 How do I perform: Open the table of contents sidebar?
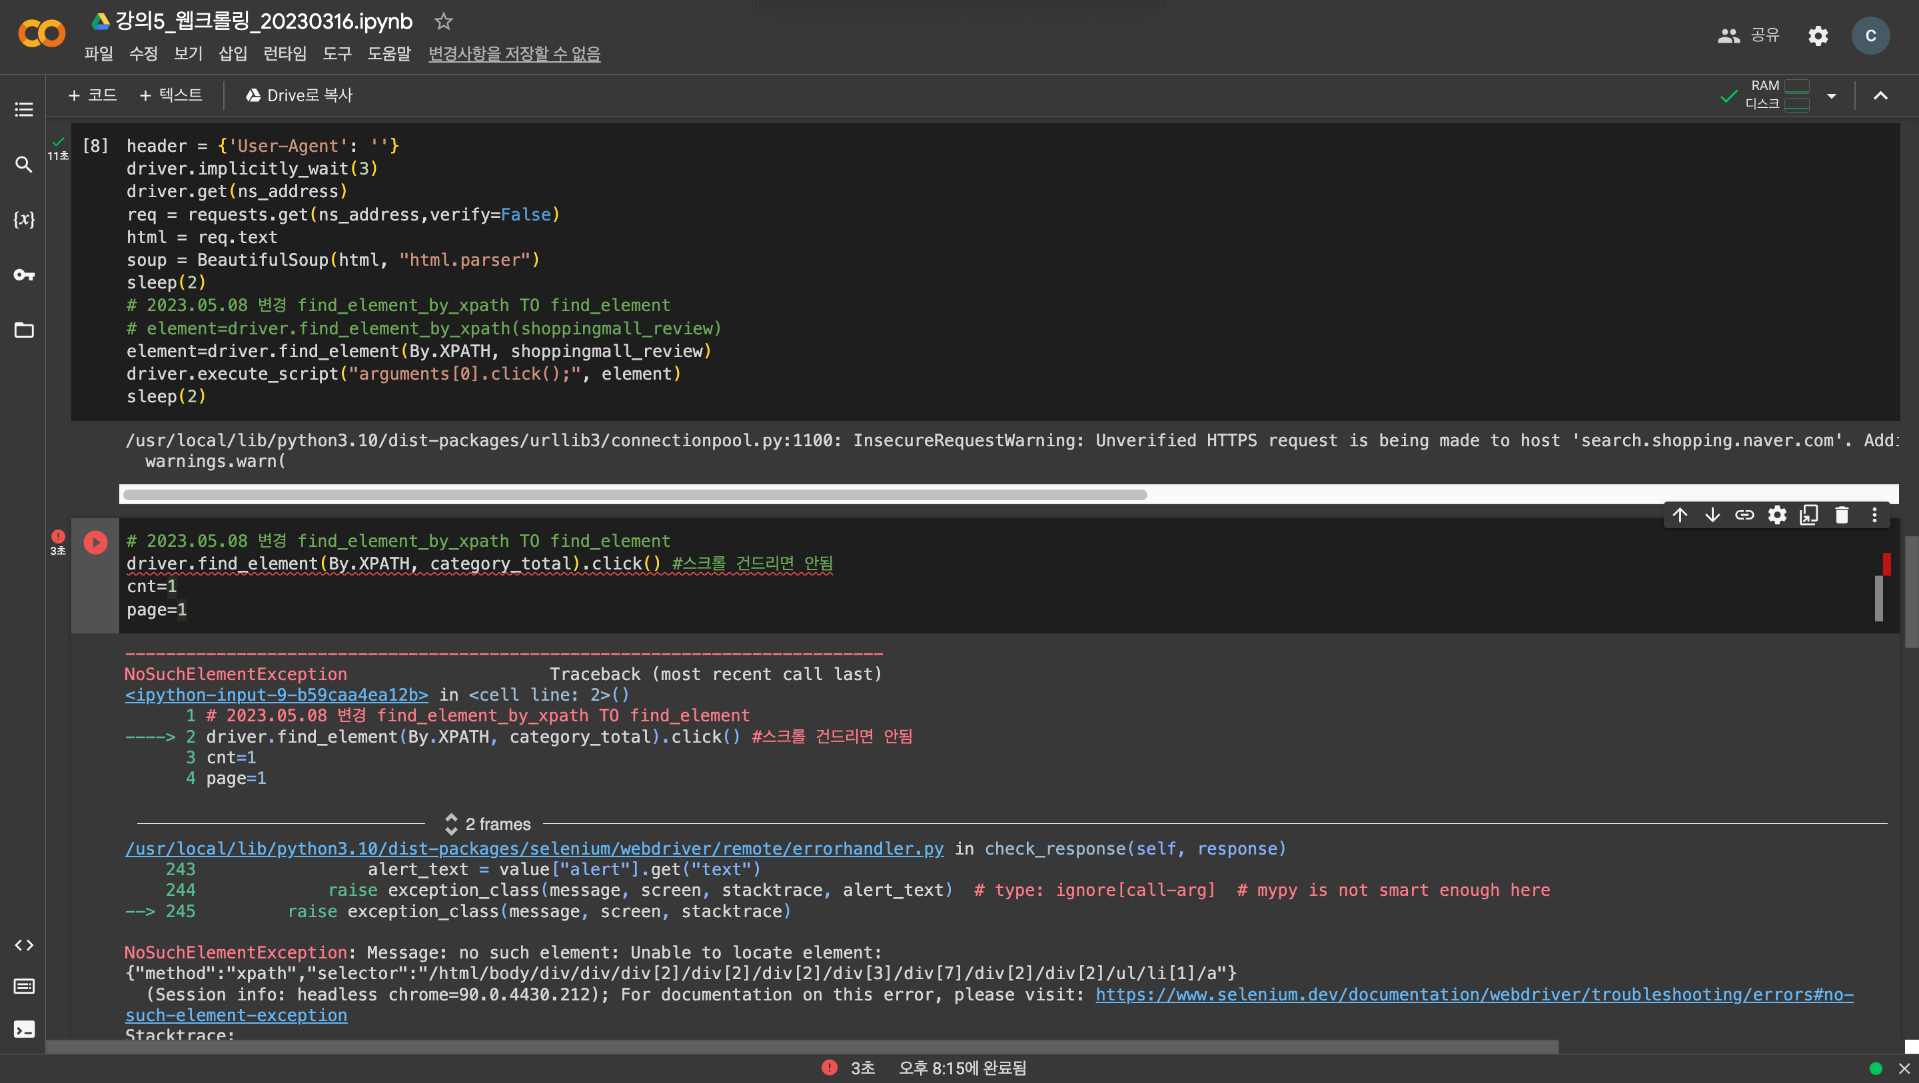tap(24, 109)
